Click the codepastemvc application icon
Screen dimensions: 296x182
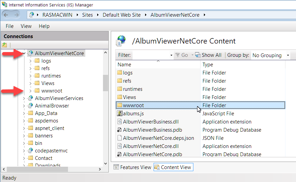click(31, 151)
